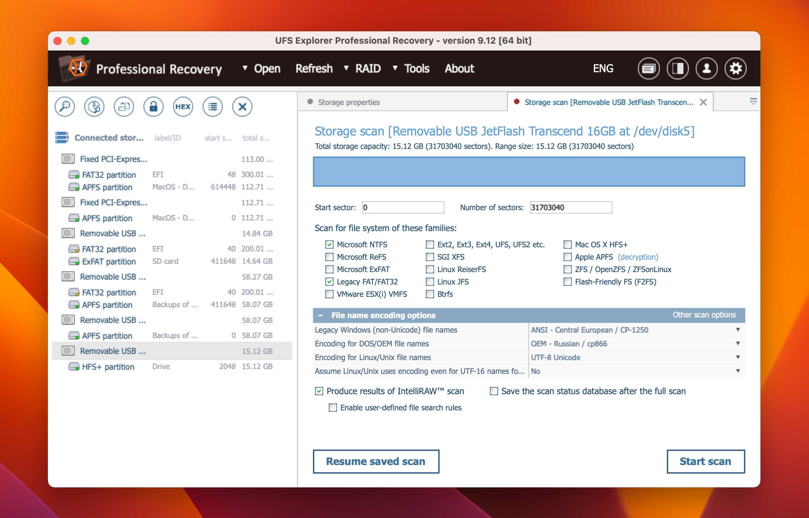
Task: Enable Save the scan status database checkbox
Action: pyautogui.click(x=494, y=391)
